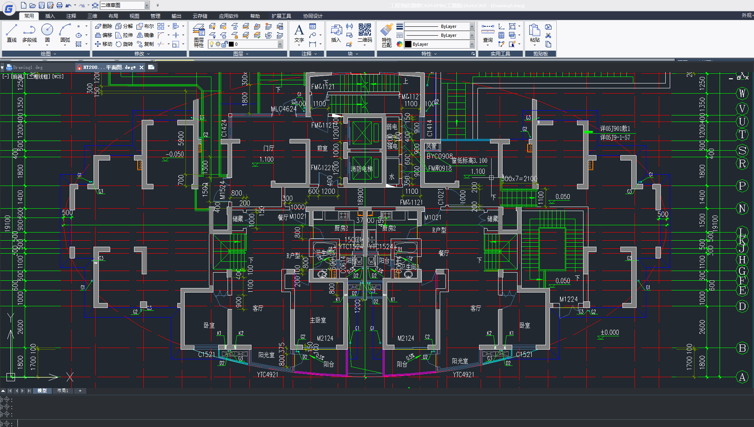Click the 布局1 layout tab
This screenshot has width=754, height=427.
[x=63, y=391]
